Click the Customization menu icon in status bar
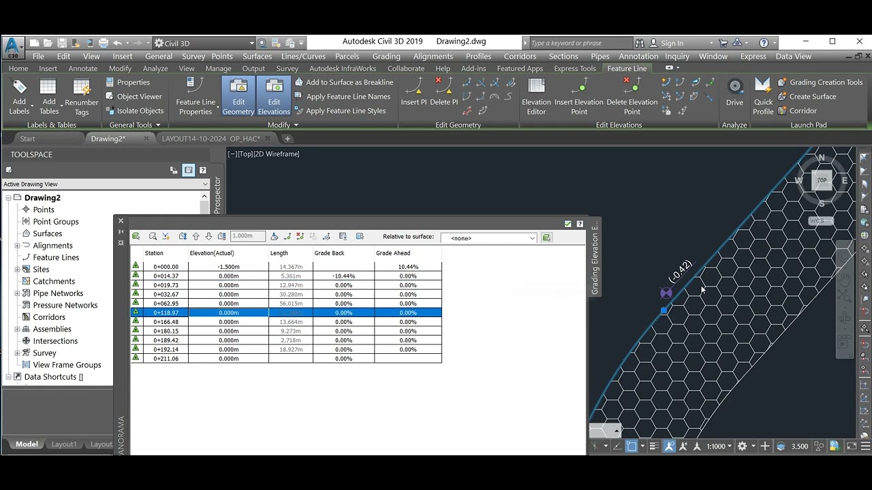This screenshot has height=490, width=872. click(866, 446)
